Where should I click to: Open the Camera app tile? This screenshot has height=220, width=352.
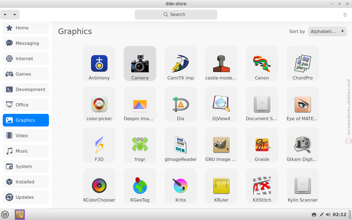(140, 64)
